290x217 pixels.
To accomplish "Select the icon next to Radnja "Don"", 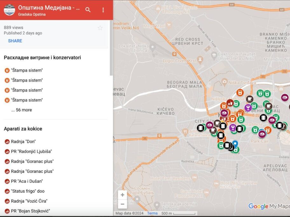I will coord(7,141).
